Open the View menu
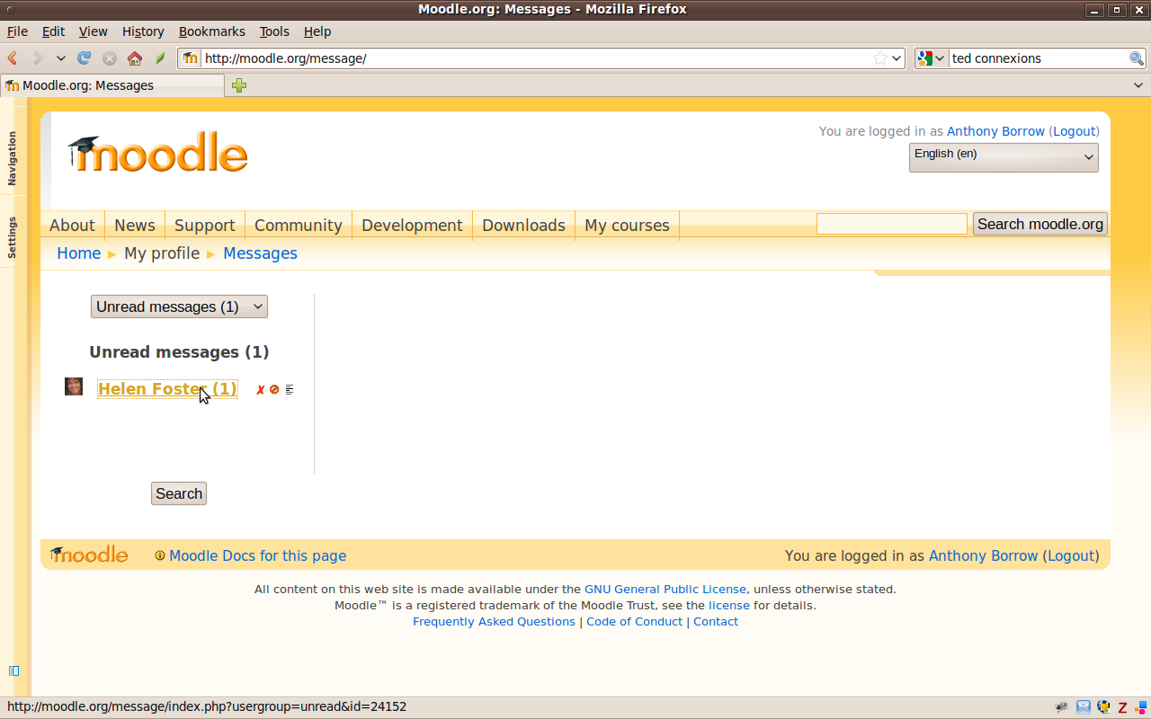This screenshot has width=1151, height=719. [x=94, y=31]
